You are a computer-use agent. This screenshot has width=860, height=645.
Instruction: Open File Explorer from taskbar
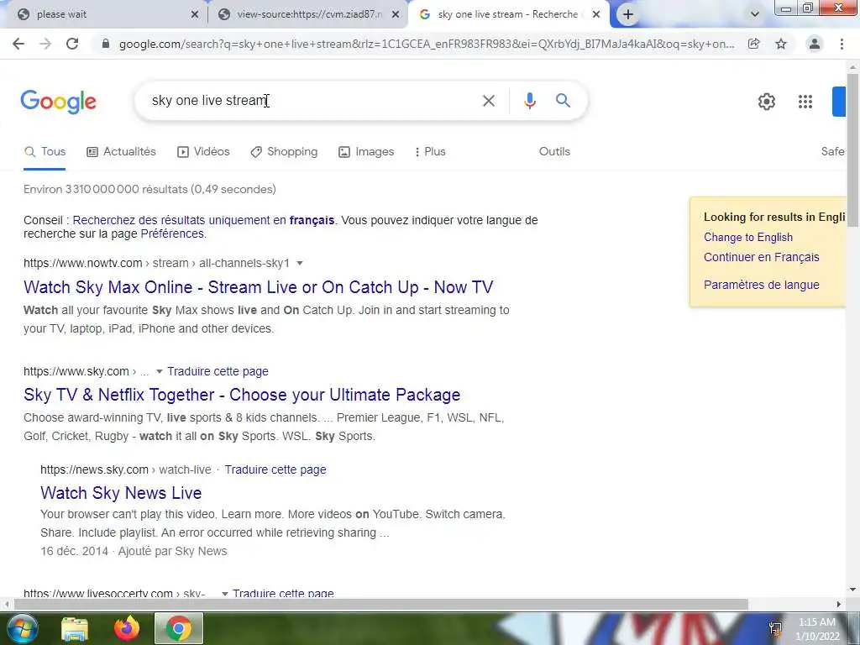[75, 628]
